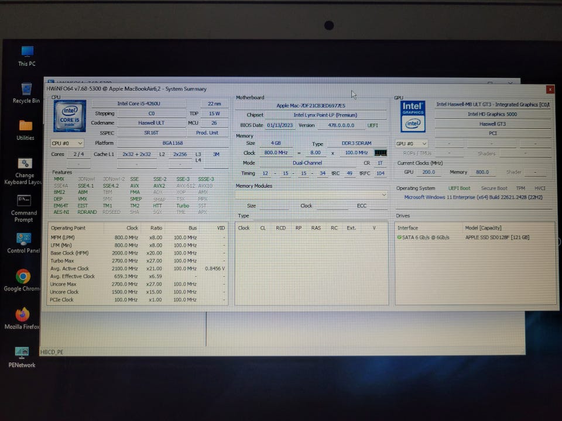This screenshot has height=421, width=562.
Task: Open the CPU #0 selector dropdown
Action: (x=67, y=143)
